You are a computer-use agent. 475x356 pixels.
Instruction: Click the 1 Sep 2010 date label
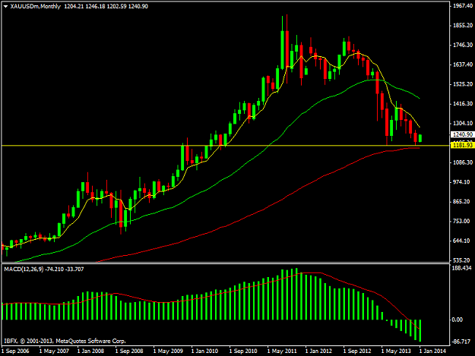(x=243, y=351)
